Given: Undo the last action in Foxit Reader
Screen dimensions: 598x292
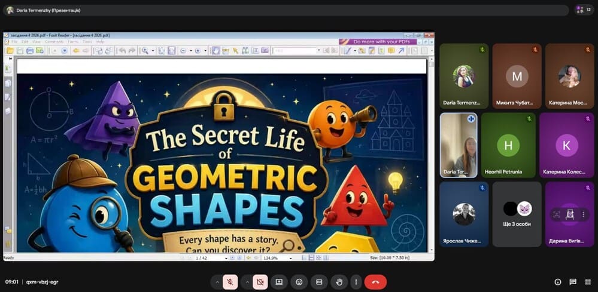Looking at the screenshot, I should click(123, 51).
